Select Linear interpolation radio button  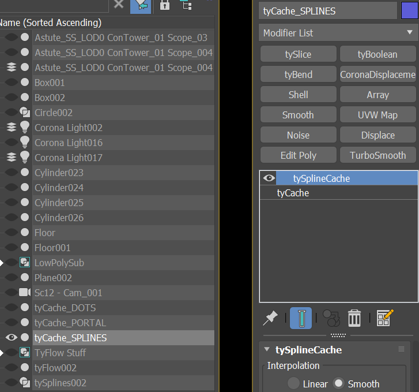click(294, 383)
